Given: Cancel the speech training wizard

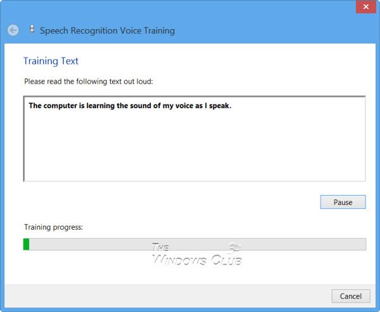Looking at the screenshot, I should coord(351,296).
